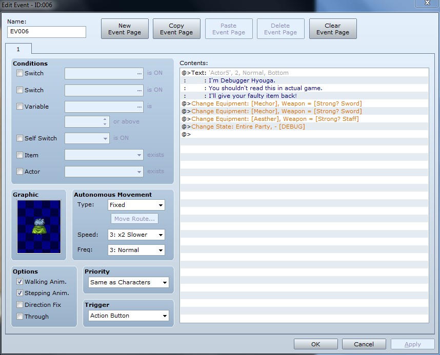
Task: Select first Change Equipment Mechor Strong? Sword line
Action: (x=304, y=103)
